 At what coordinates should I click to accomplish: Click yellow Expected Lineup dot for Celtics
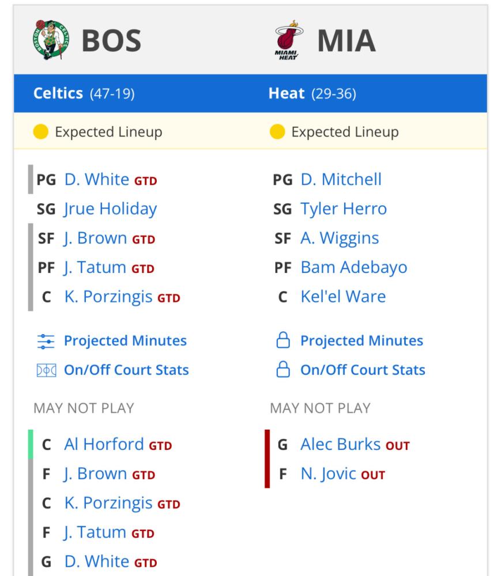[41, 131]
